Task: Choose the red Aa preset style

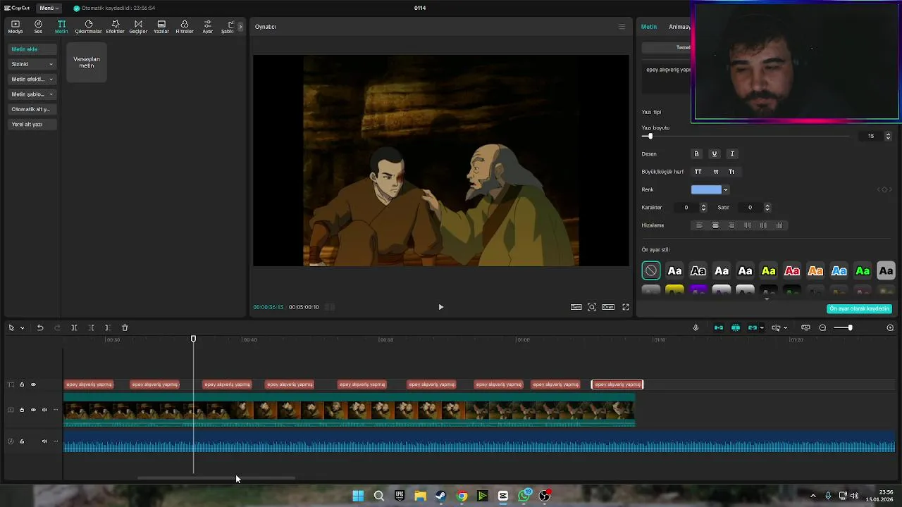Action: pyautogui.click(x=792, y=270)
